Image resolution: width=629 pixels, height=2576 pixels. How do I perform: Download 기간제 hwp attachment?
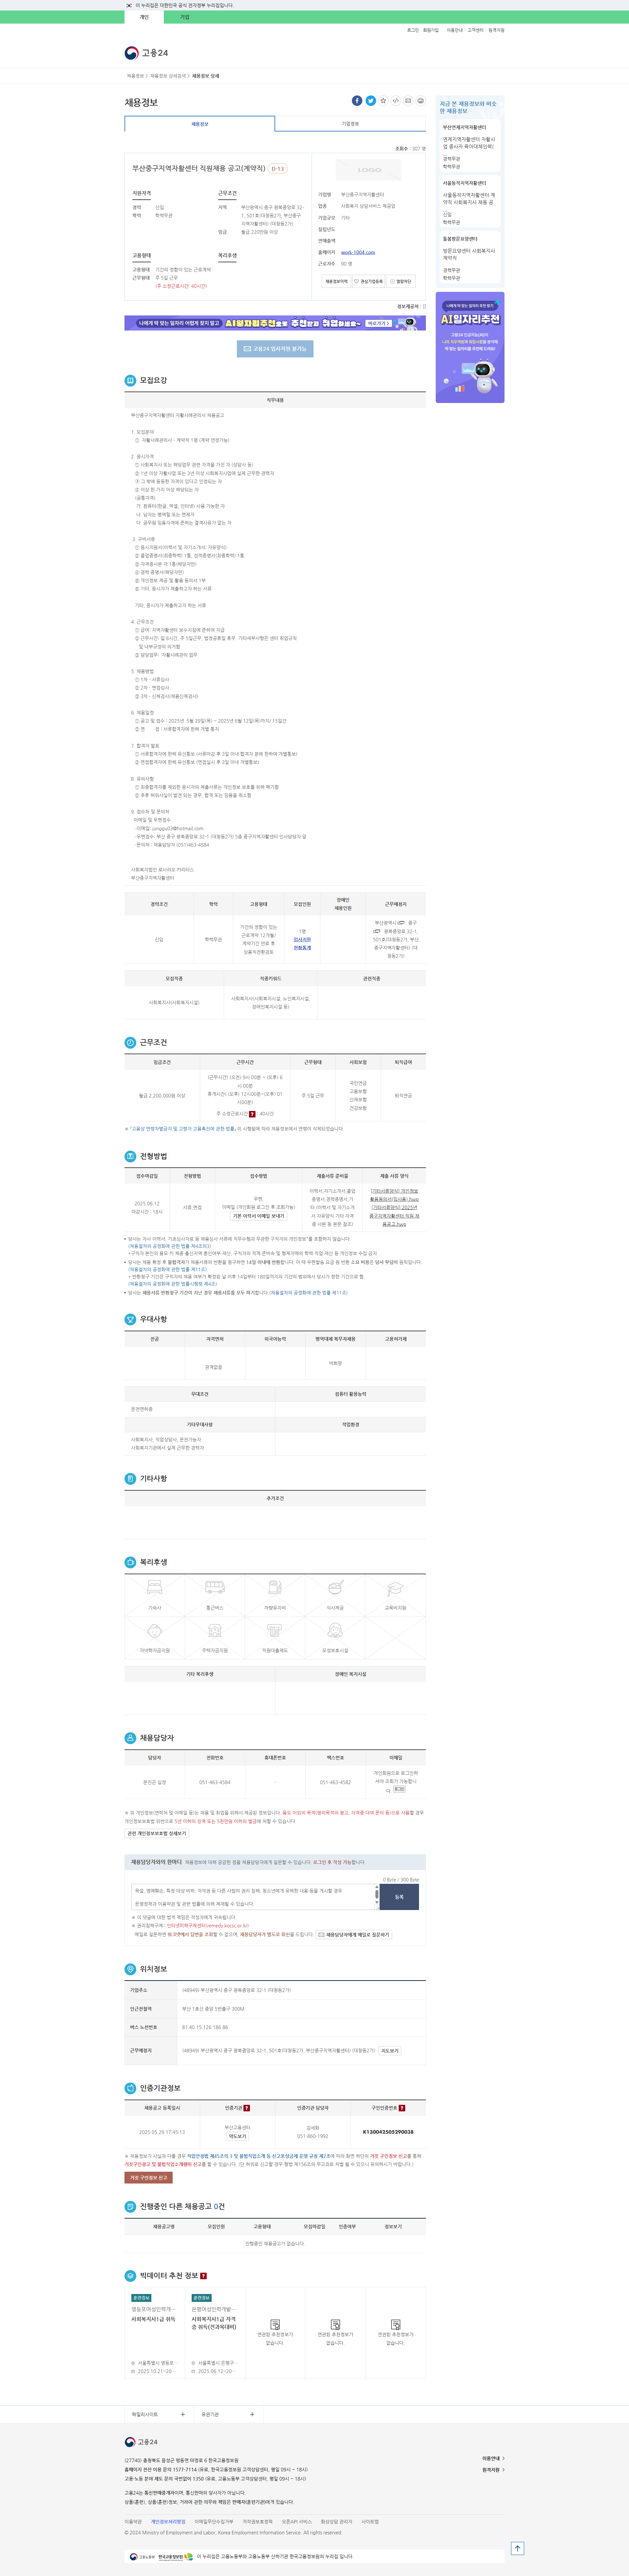tap(394, 1195)
